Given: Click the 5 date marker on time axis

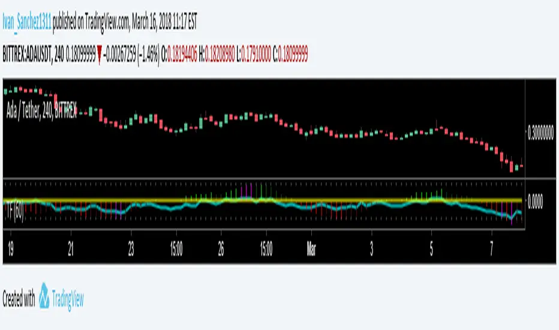Looking at the screenshot, I should pyautogui.click(x=431, y=250).
